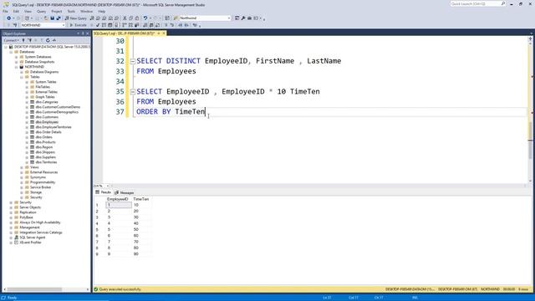
Task: Click the Decrease Indent toolbar icon
Action: click(x=181, y=25)
